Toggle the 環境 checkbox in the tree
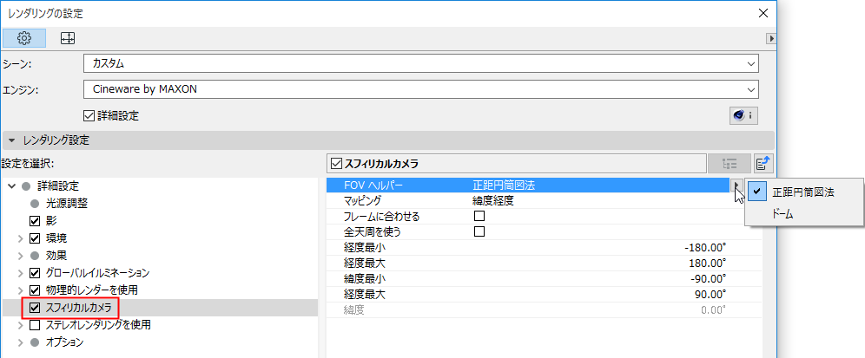 coord(35,238)
